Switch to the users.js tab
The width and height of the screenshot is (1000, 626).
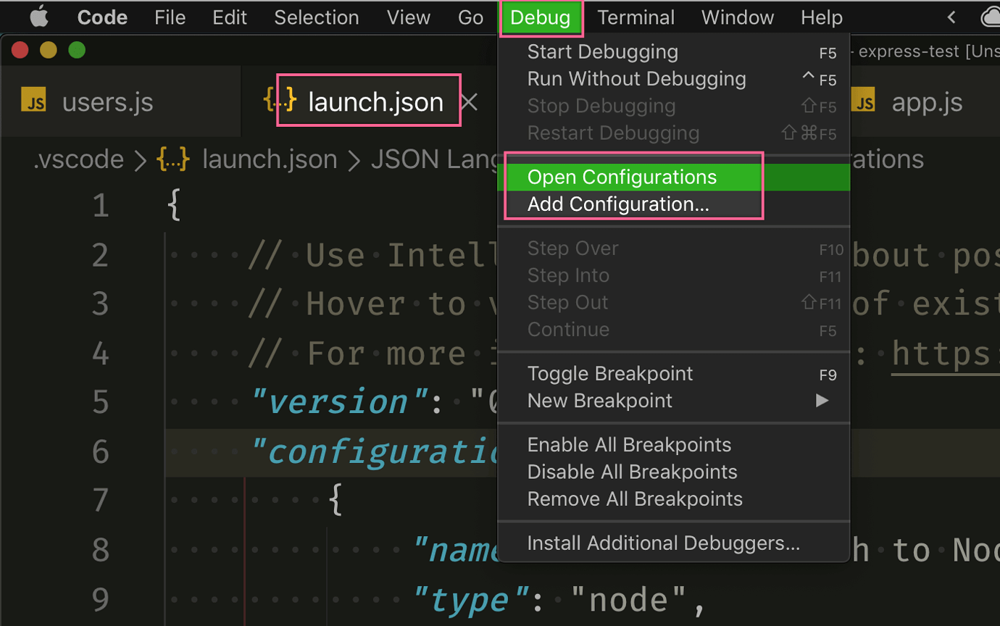tap(107, 102)
